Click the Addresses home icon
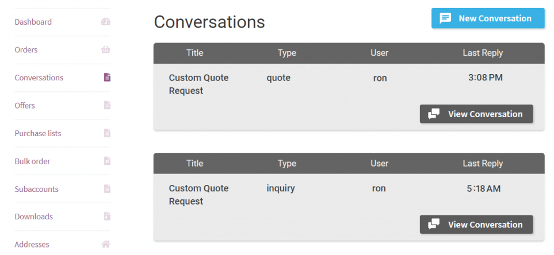The height and width of the screenshot is (255, 554). 106,244
